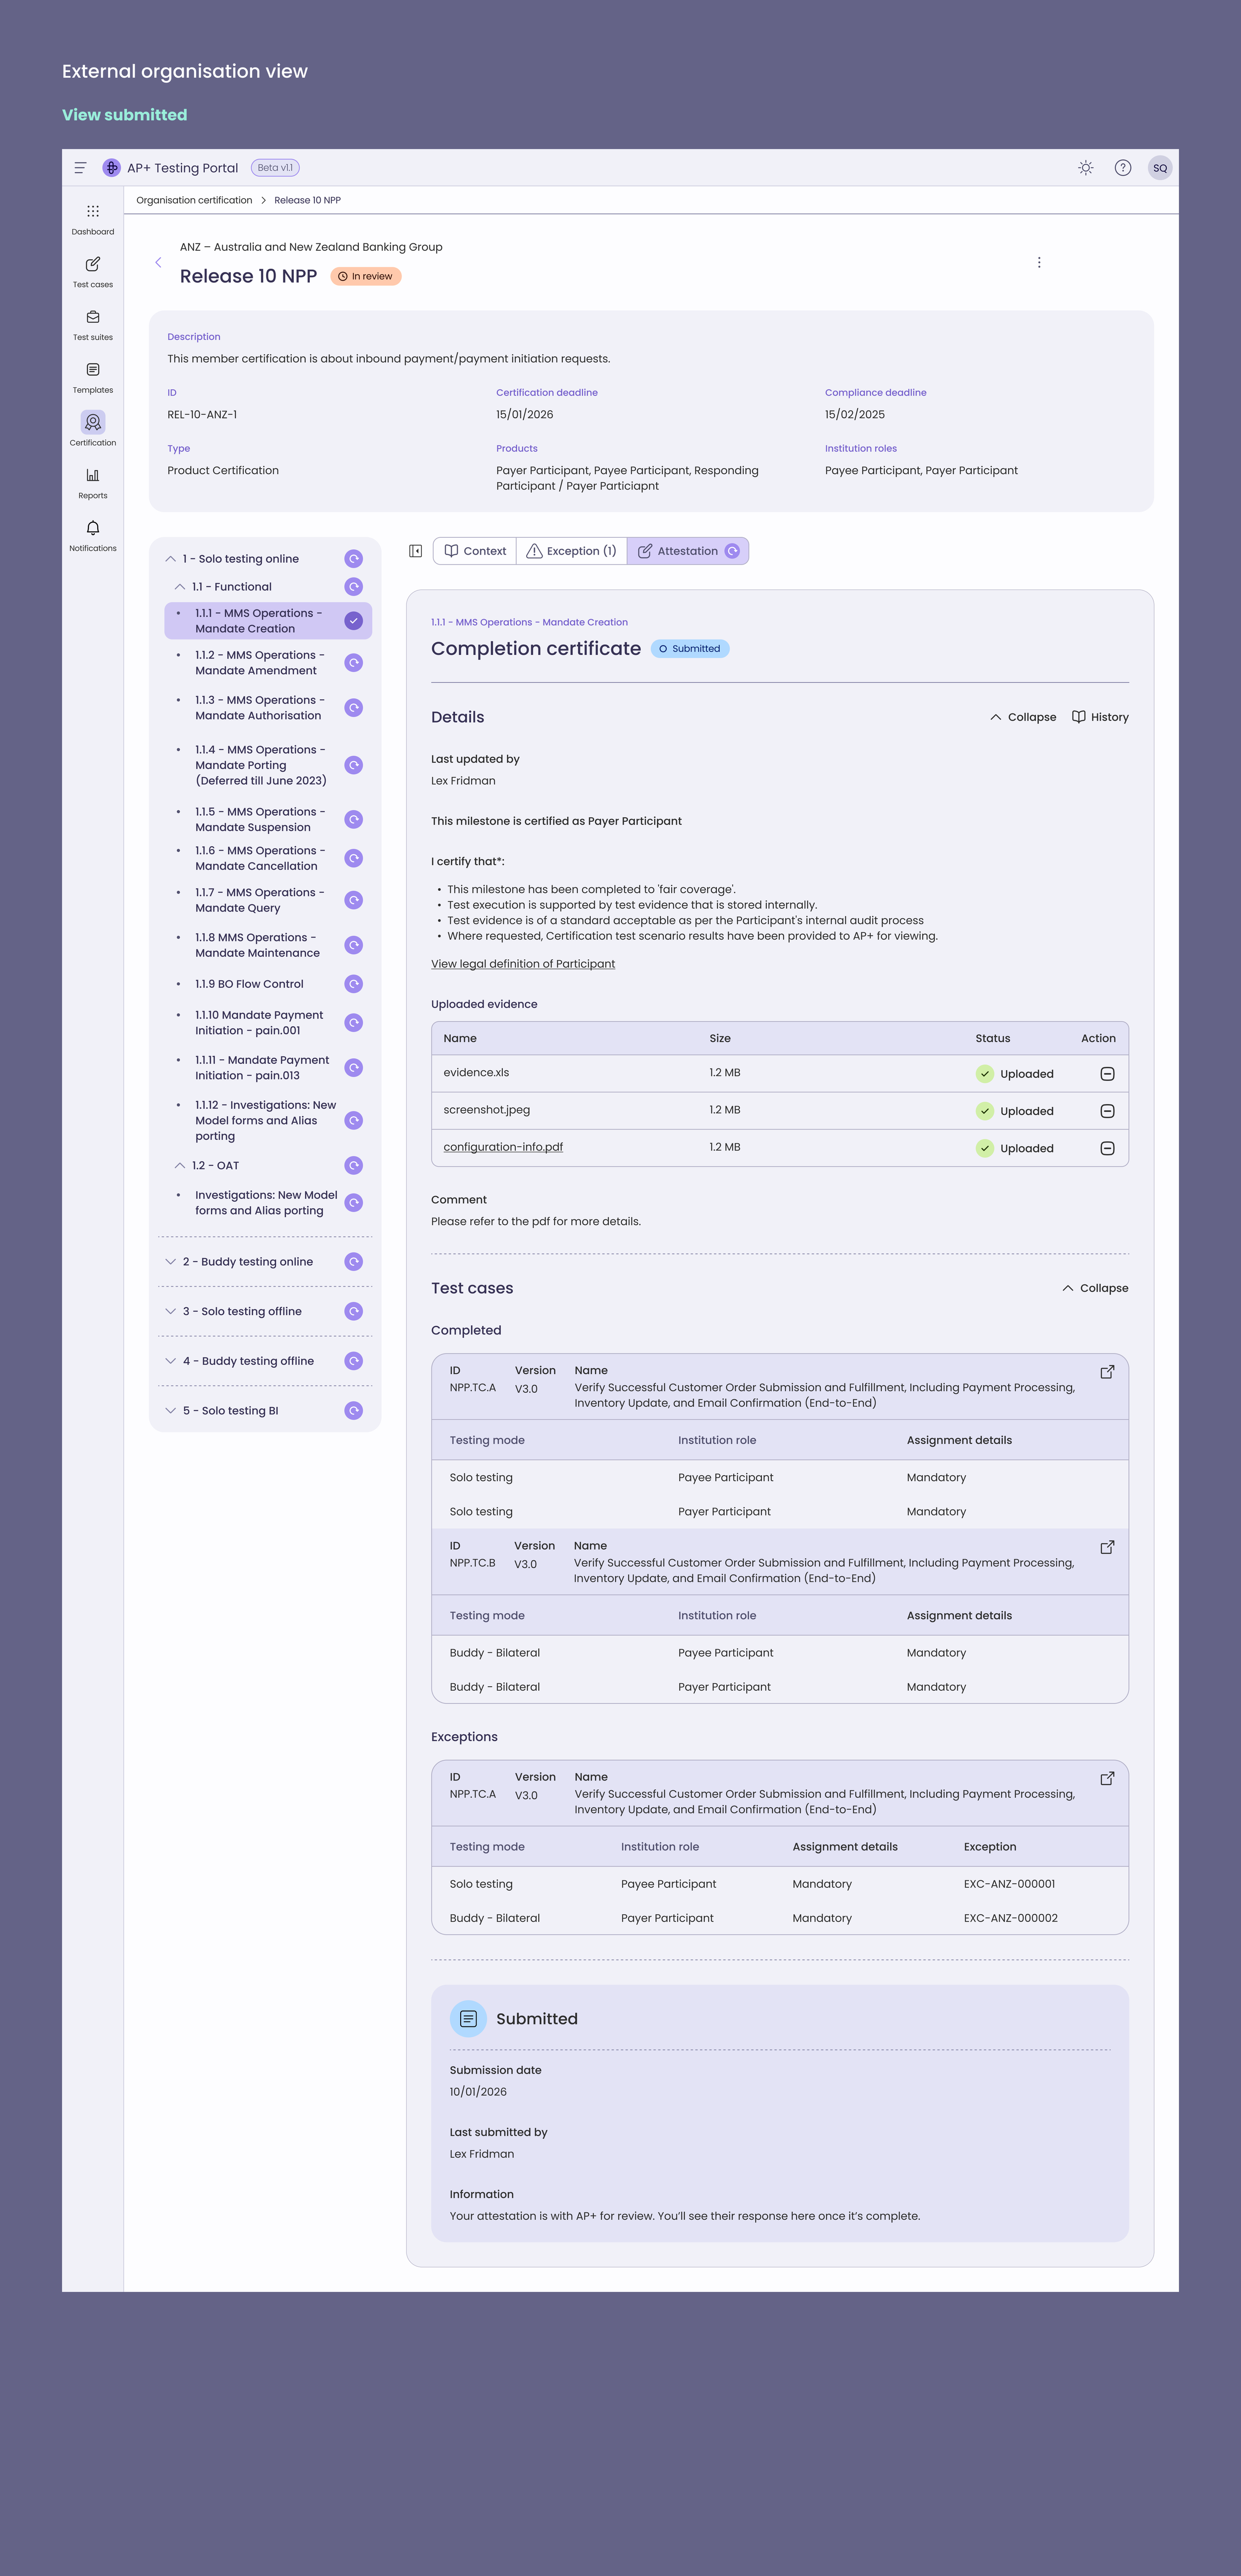
Task: Open the kebab menu beside Release 10 NPP
Action: point(1039,262)
